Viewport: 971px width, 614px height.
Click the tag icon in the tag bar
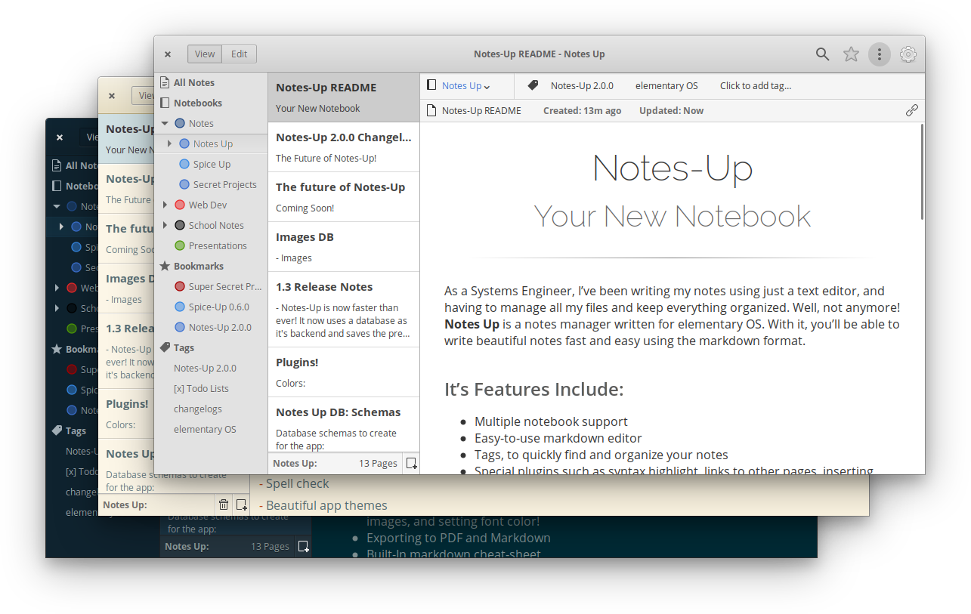coord(533,85)
